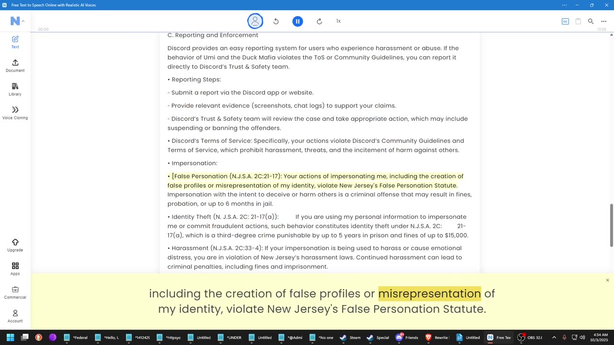The width and height of the screenshot is (614, 345).
Task: Change the 1x playback speed
Action: click(338, 21)
